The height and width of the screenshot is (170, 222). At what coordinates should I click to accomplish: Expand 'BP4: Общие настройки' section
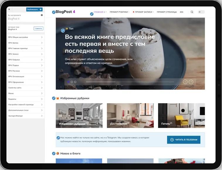[x=25, y=37]
